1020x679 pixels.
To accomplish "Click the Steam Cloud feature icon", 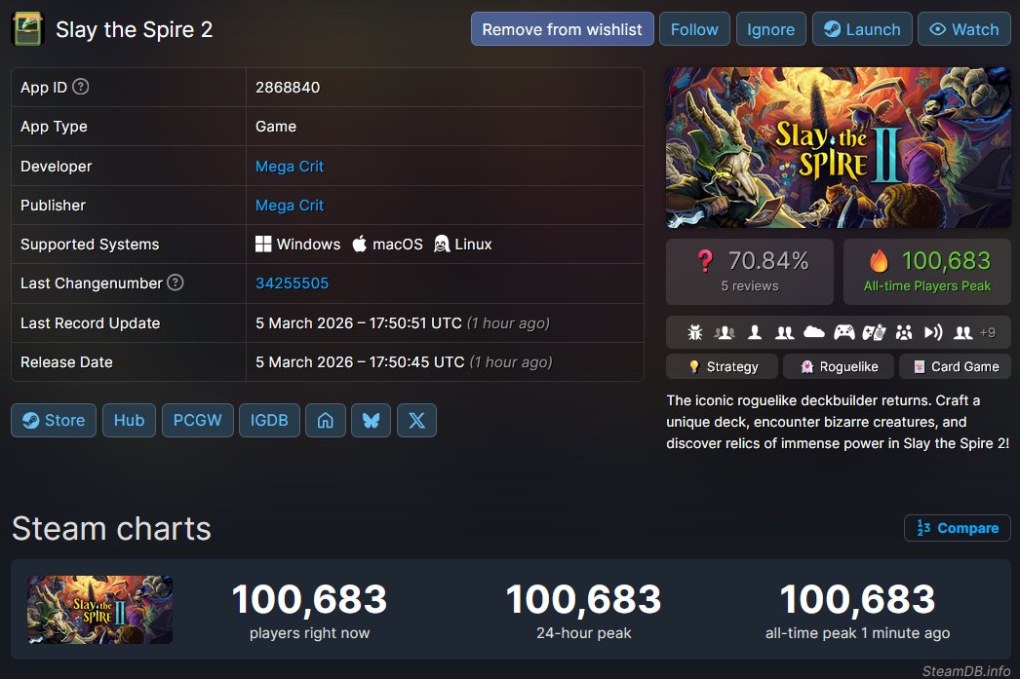I will tap(814, 332).
